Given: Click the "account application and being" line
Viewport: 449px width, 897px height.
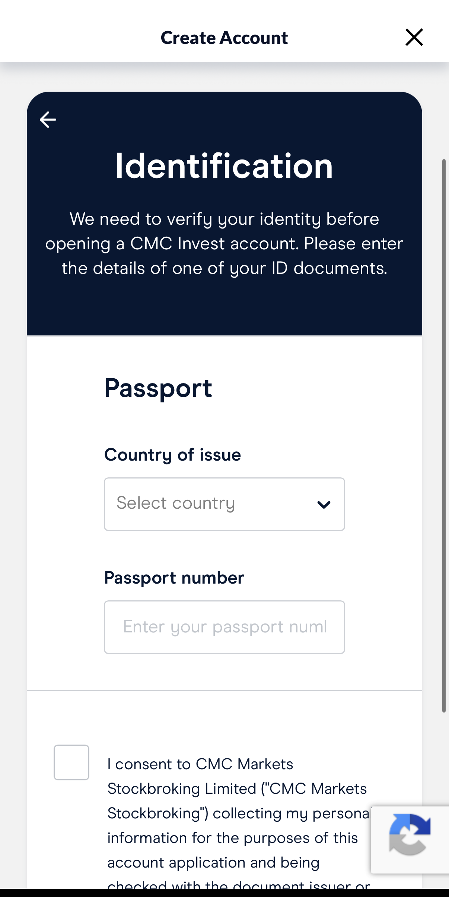Looking at the screenshot, I should (x=213, y=862).
